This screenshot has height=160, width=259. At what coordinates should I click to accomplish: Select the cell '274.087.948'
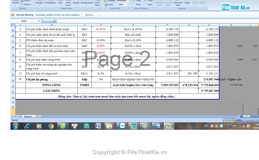(209, 79)
